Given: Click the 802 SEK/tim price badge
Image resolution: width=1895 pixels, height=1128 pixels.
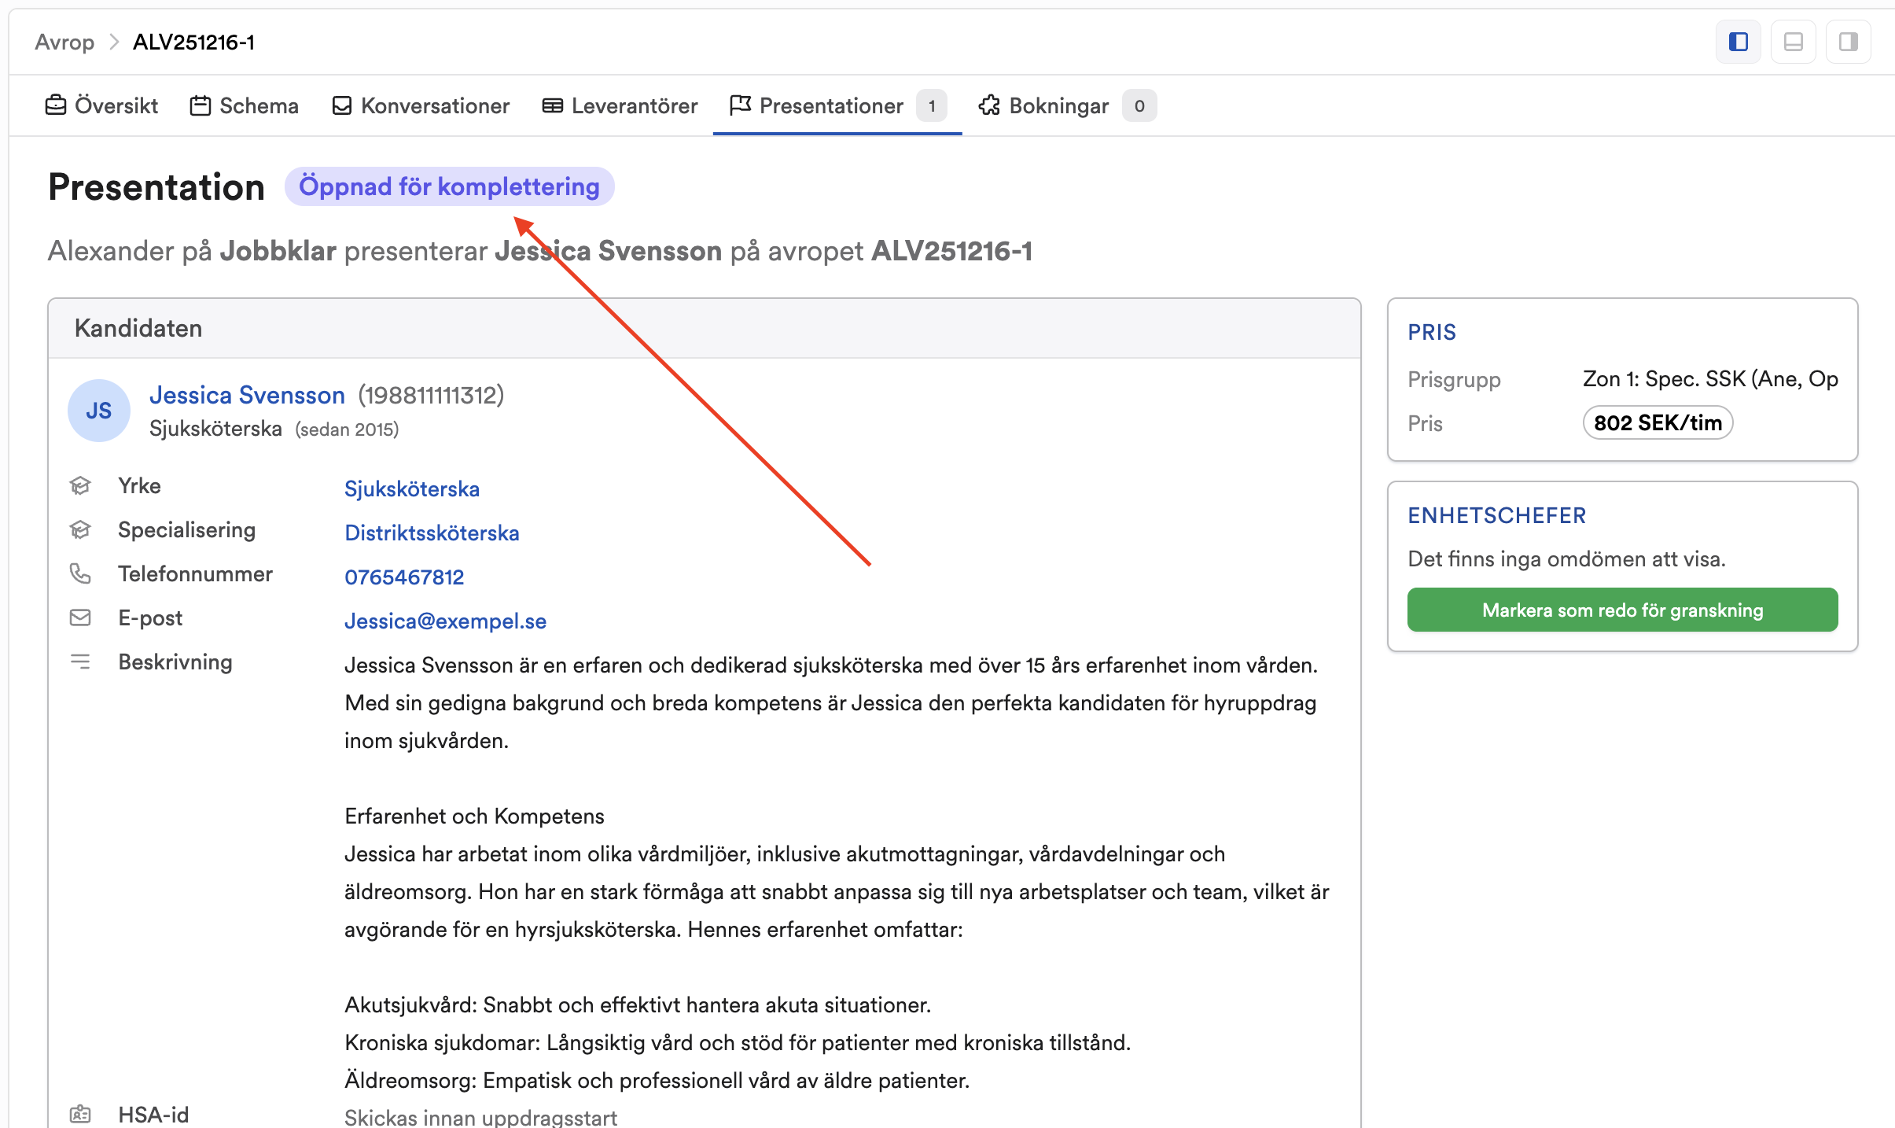Looking at the screenshot, I should coord(1658,422).
